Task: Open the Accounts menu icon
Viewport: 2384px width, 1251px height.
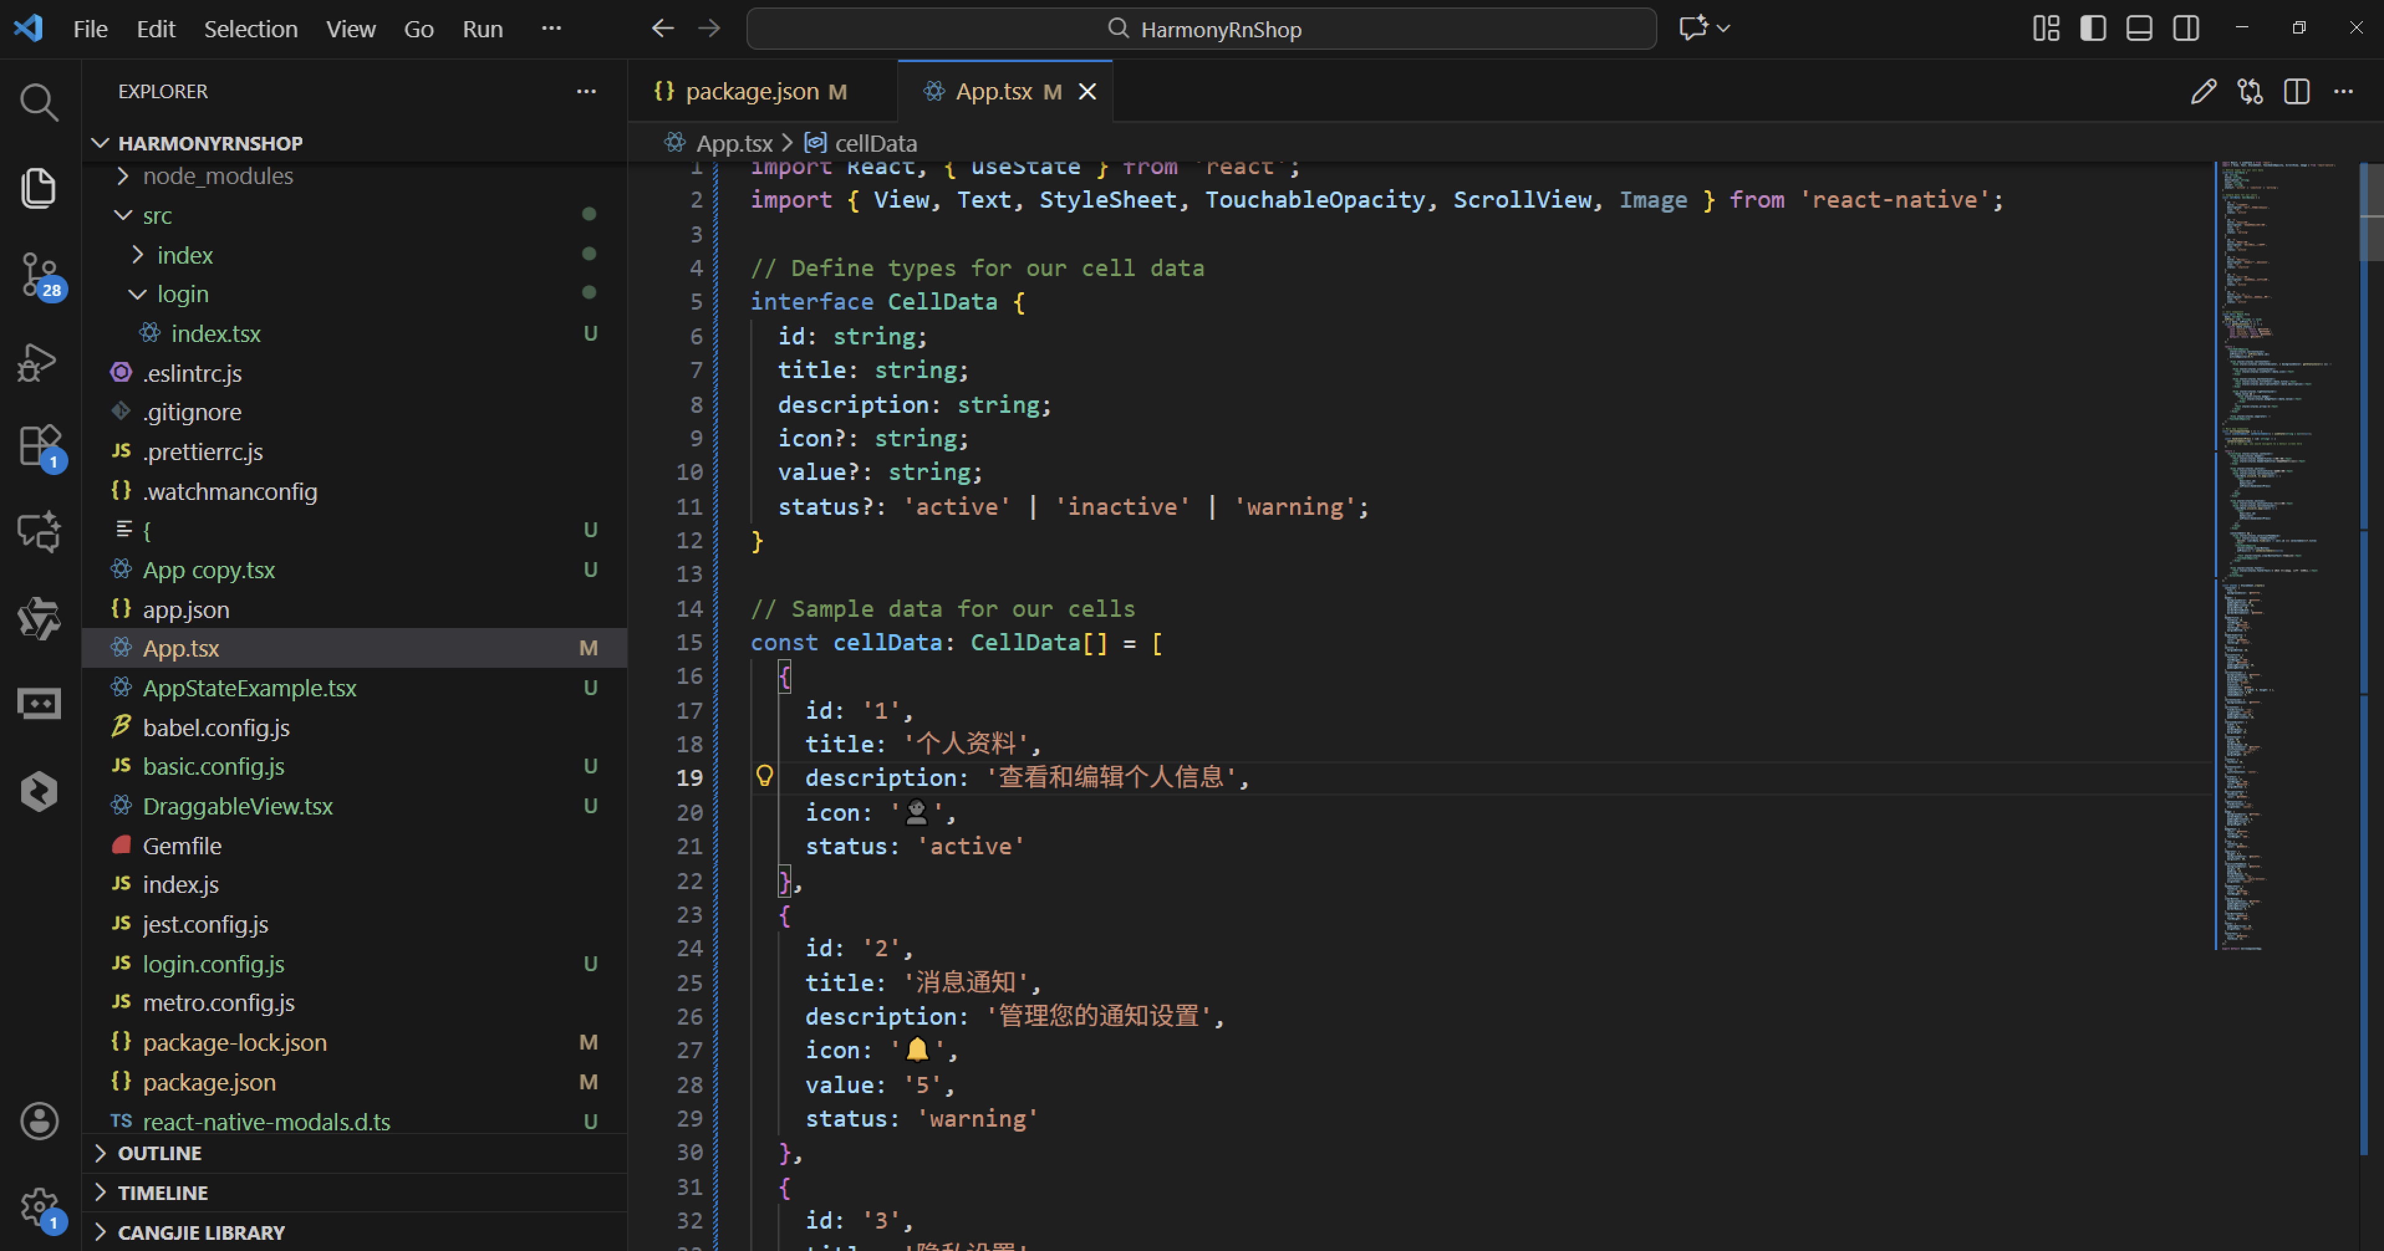Action: coord(38,1120)
